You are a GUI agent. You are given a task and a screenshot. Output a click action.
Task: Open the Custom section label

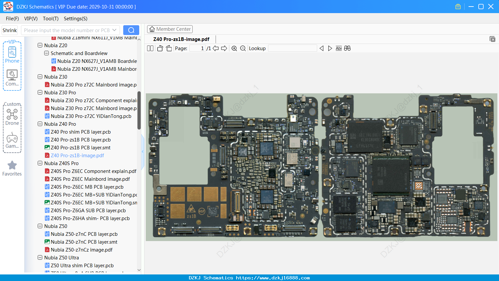click(x=12, y=104)
